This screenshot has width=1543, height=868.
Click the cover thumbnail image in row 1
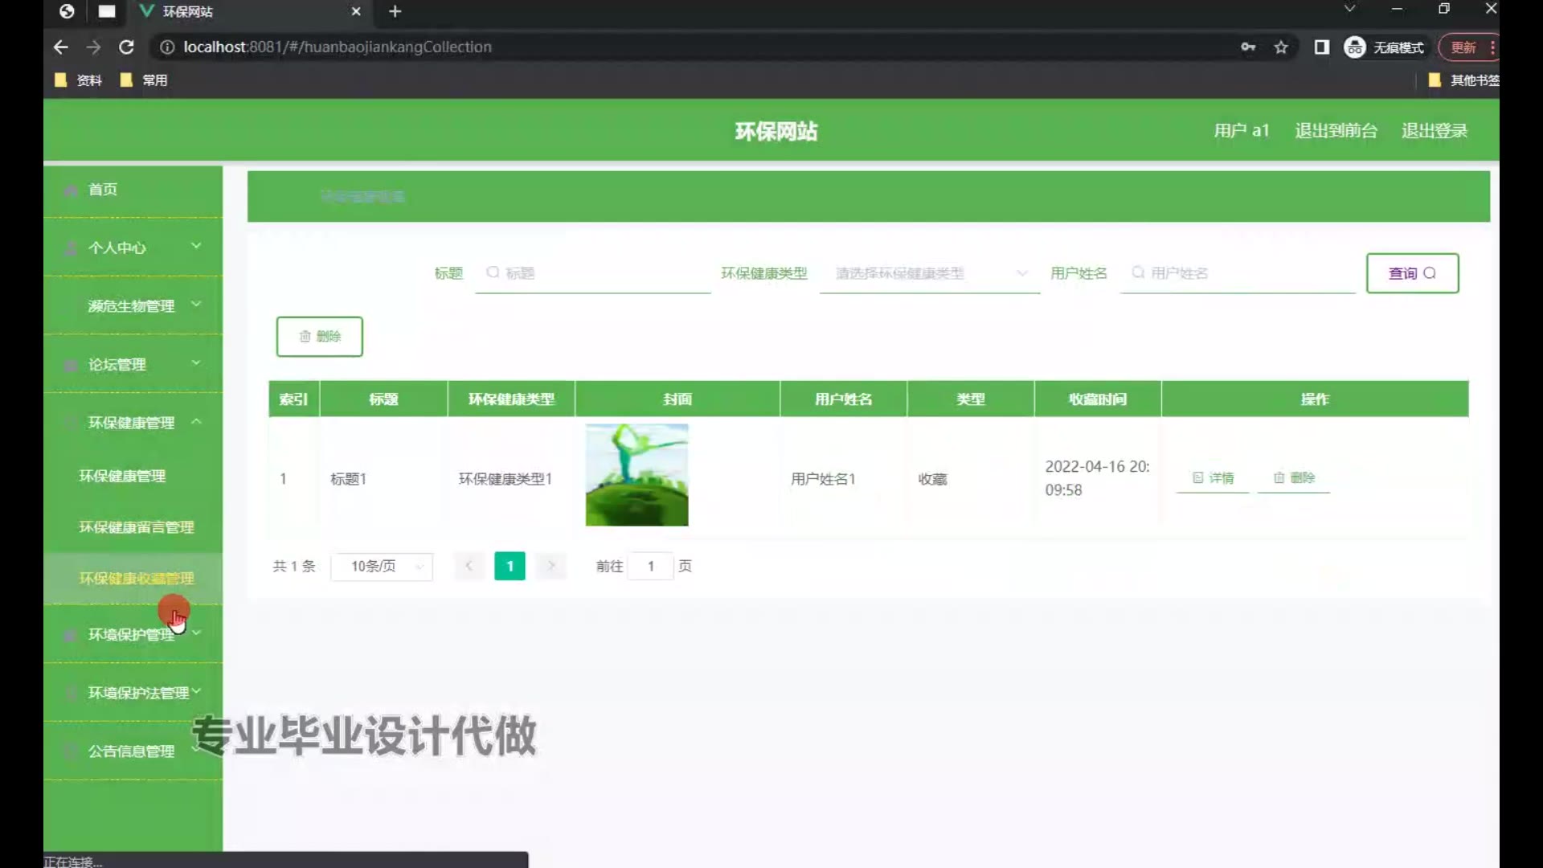pos(636,475)
